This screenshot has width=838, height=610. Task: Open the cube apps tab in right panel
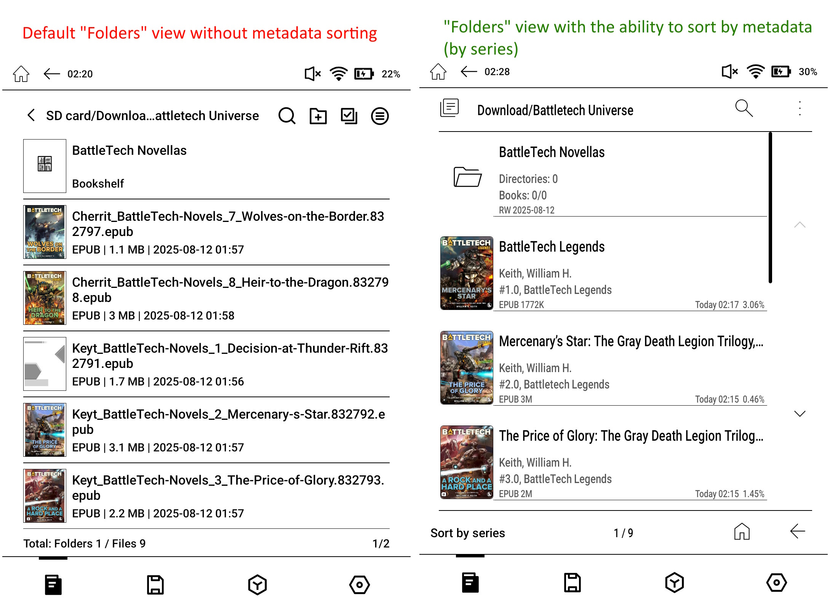point(675,582)
